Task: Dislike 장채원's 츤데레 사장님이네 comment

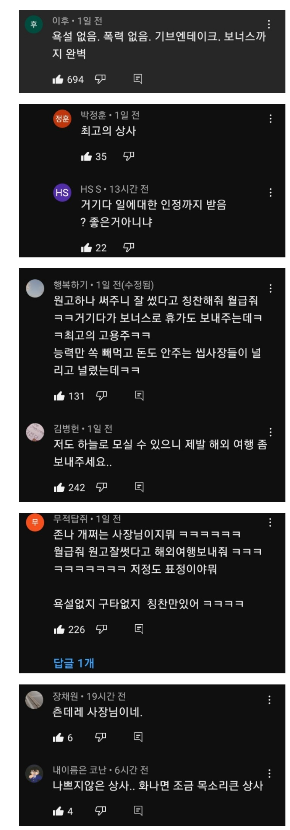Action: [100, 737]
